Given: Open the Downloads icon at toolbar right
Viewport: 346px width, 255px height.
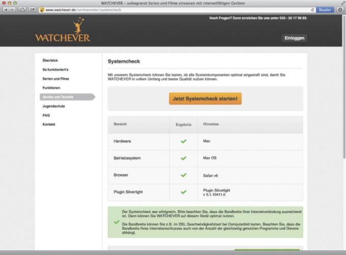Looking at the screenshot, I should click(x=340, y=10).
